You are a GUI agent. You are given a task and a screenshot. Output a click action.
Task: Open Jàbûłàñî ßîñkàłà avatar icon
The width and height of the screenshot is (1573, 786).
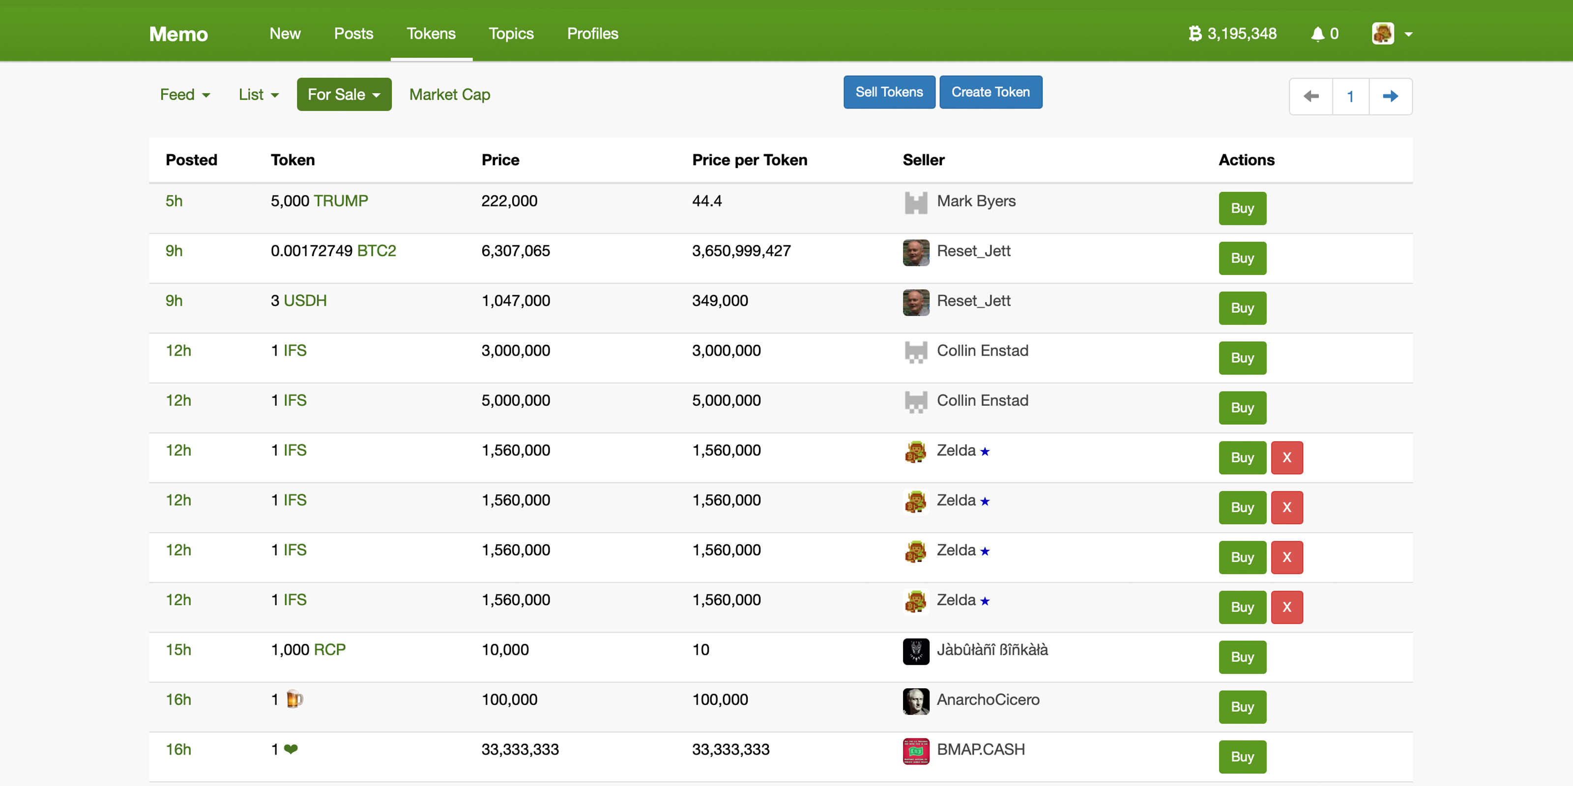(916, 652)
